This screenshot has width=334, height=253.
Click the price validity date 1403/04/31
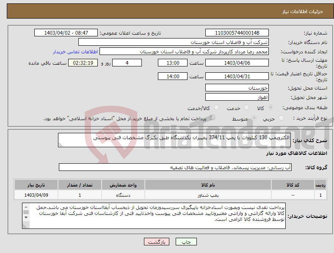coord(237,76)
